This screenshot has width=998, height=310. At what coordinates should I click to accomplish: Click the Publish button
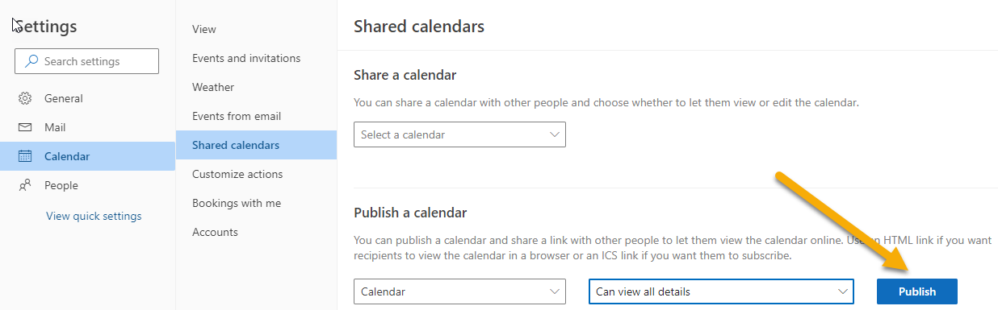pos(917,291)
